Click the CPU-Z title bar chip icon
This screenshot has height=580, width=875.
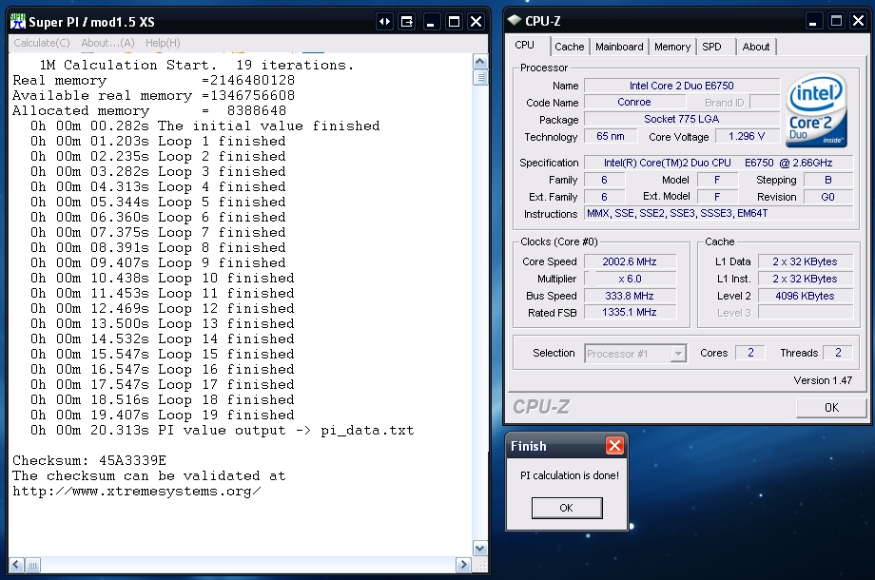tap(515, 20)
